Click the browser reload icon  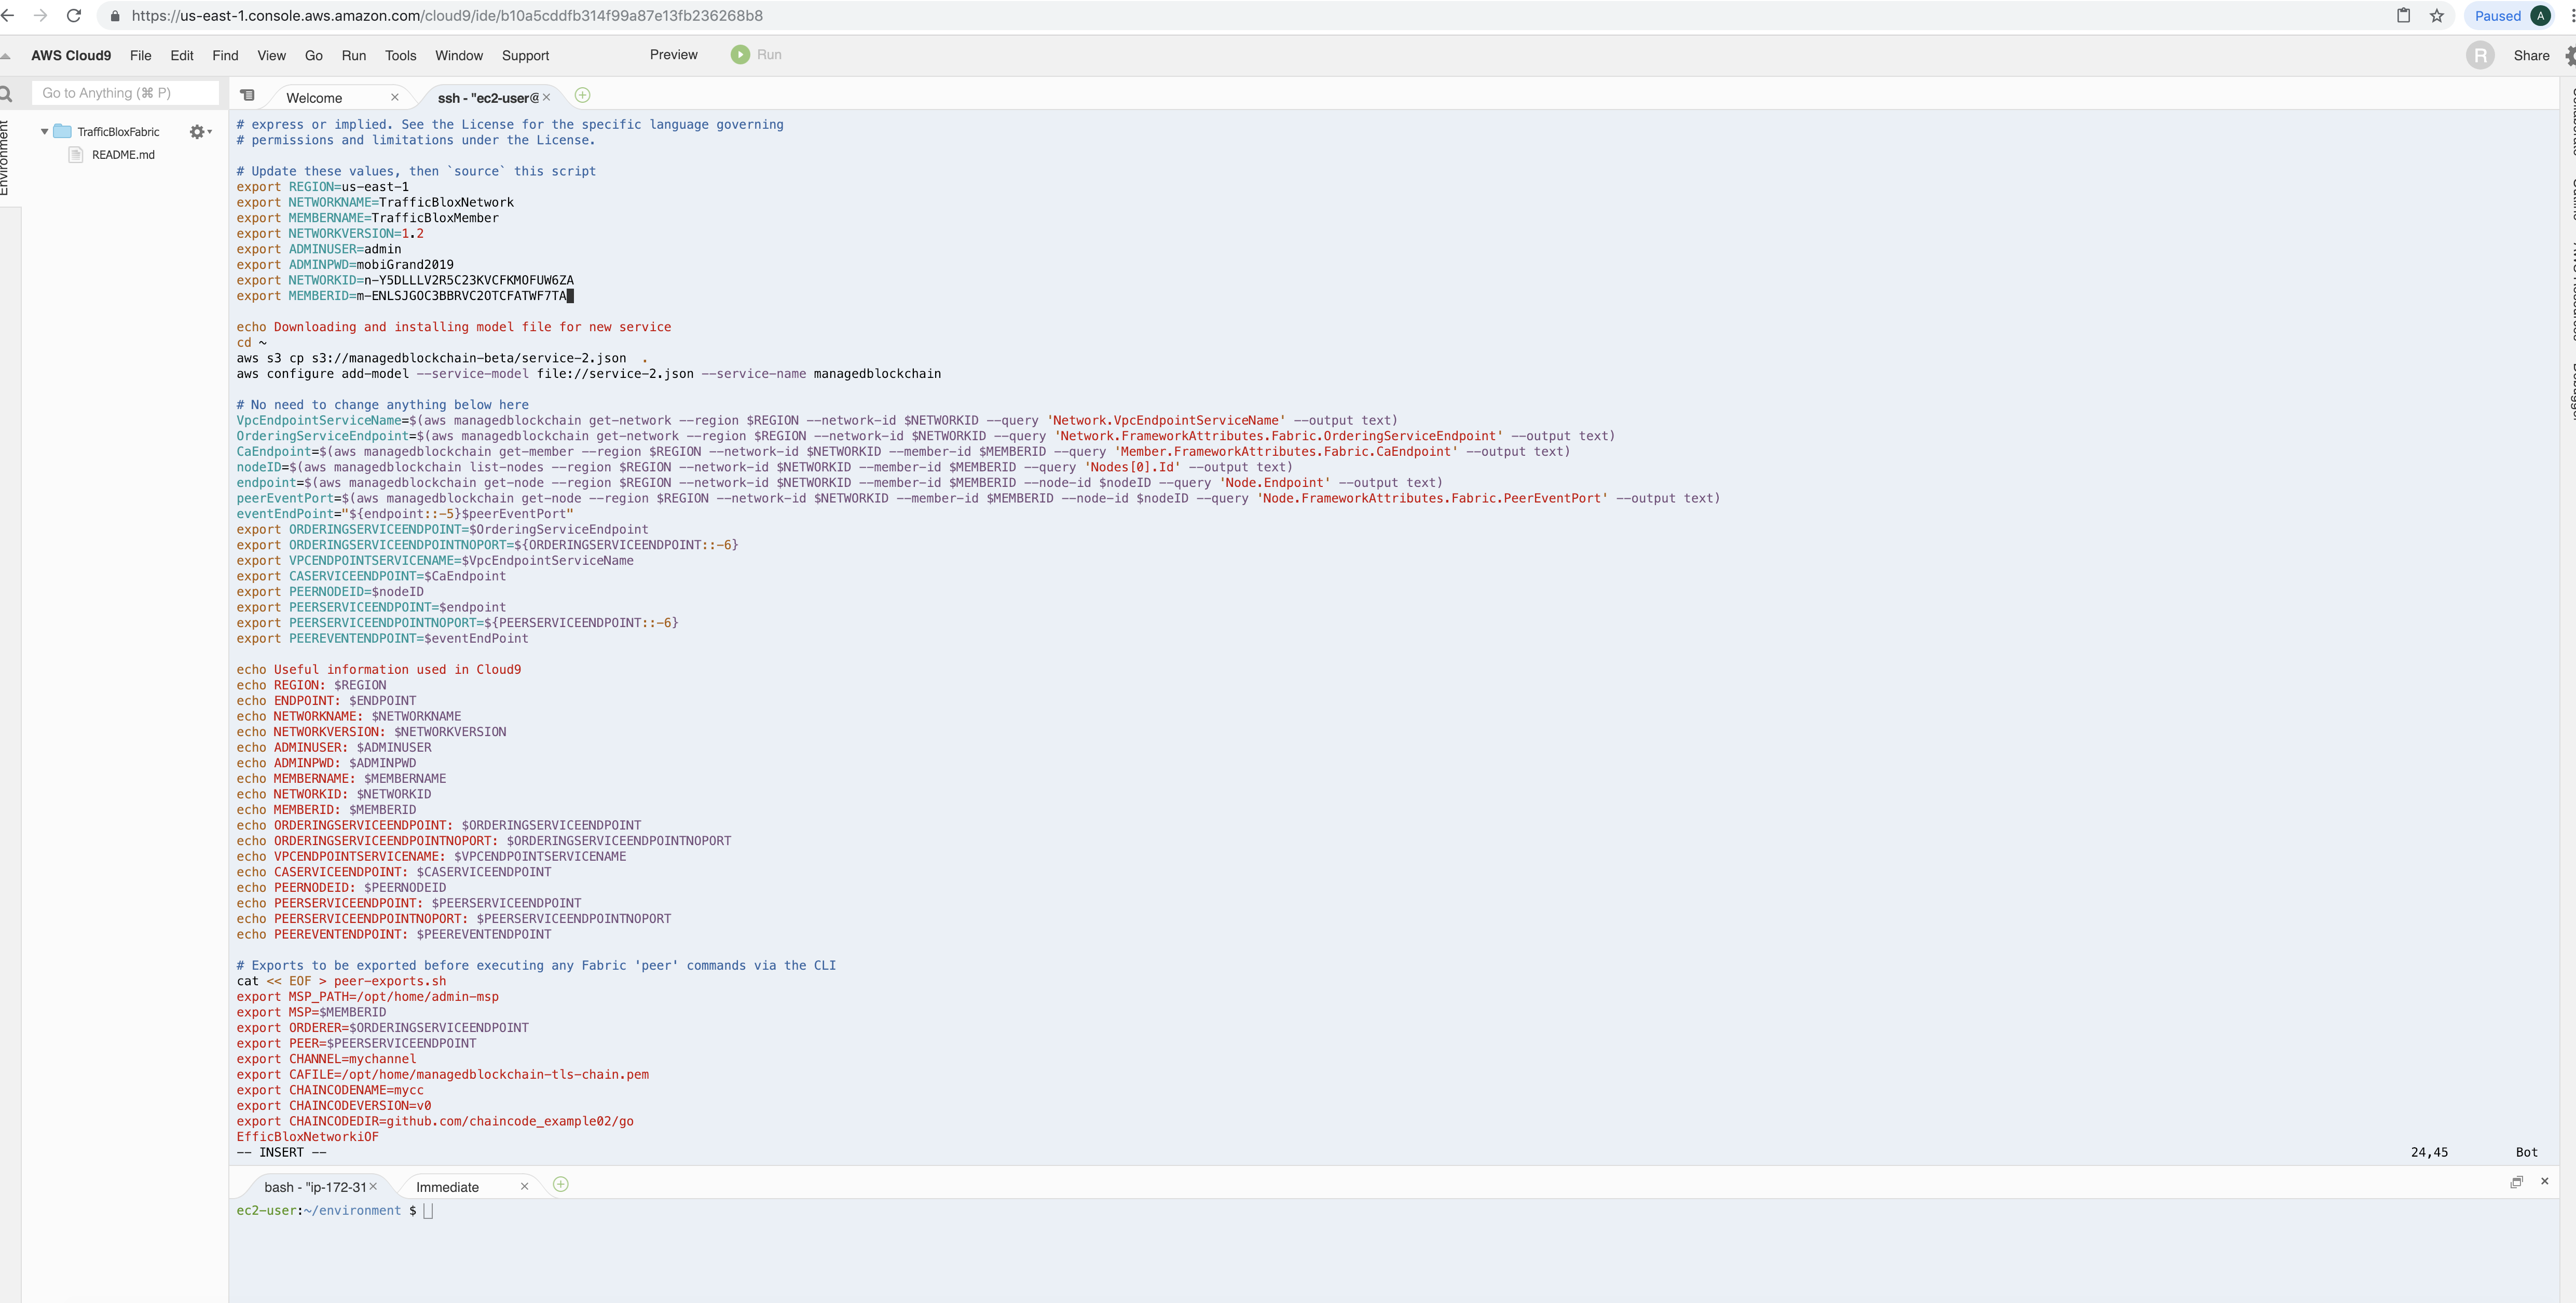point(73,16)
